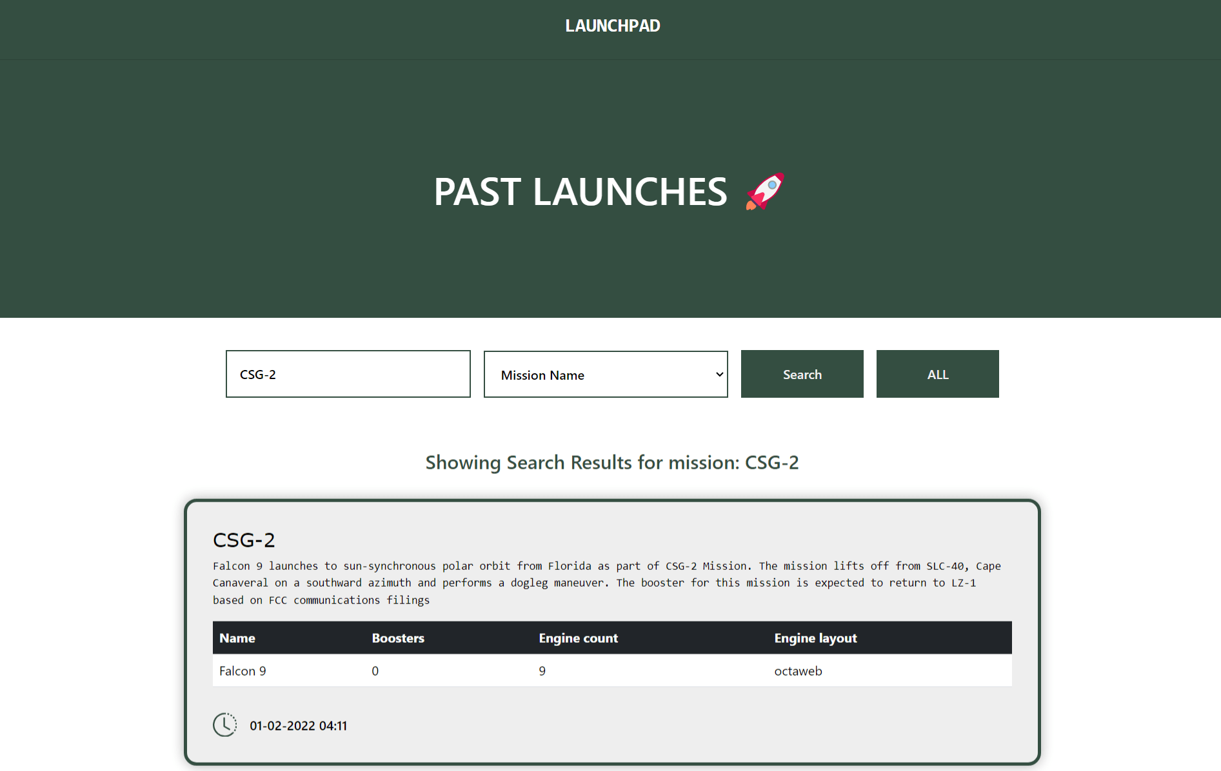Click the Search button
1221x771 pixels.
point(802,374)
